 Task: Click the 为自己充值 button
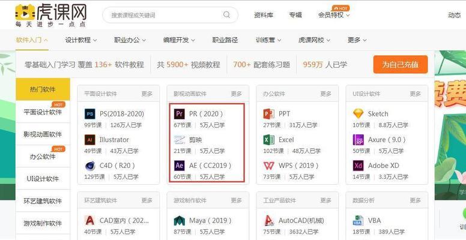[x=401, y=64]
